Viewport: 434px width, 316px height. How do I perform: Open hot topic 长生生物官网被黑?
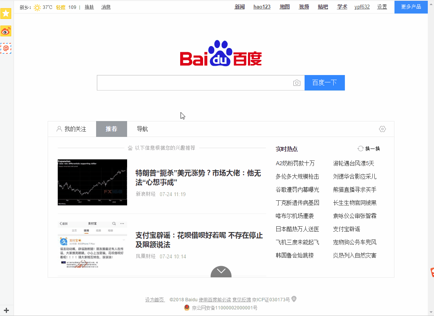click(x=355, y=203)
